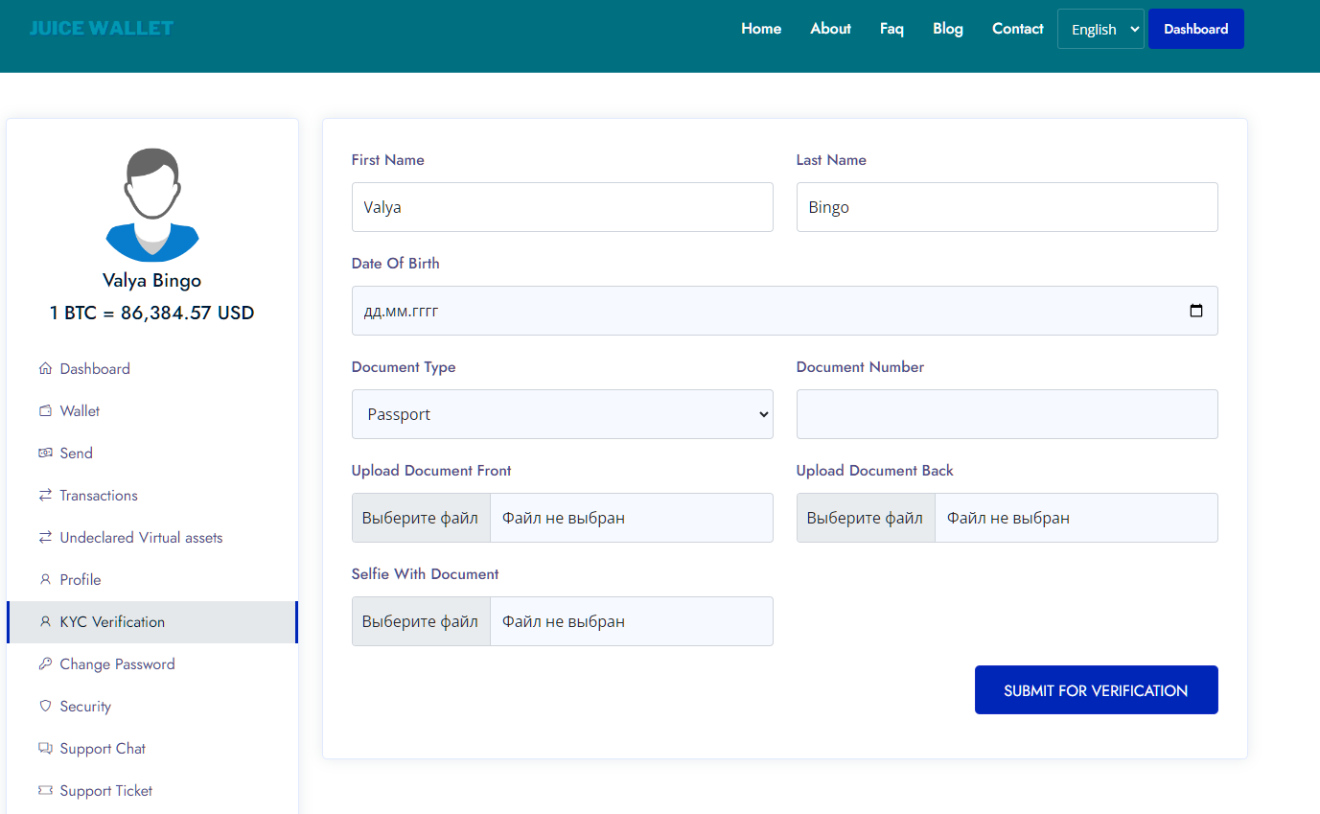This screenshot has height=814, width=1320.
Task: Open the calendar picker icon in Date Of Birth
Action: 1195,311
